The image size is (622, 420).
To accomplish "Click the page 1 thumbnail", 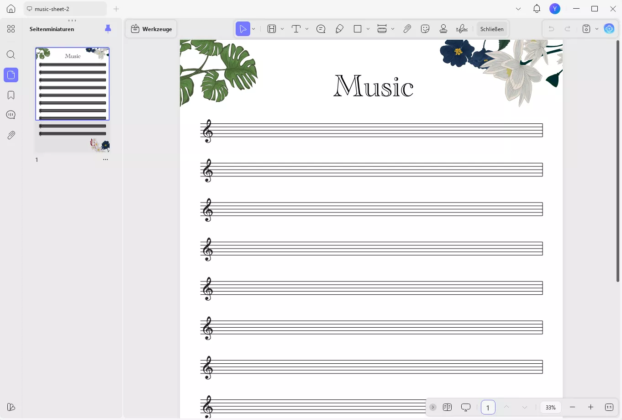I will [x=73, y=100].
